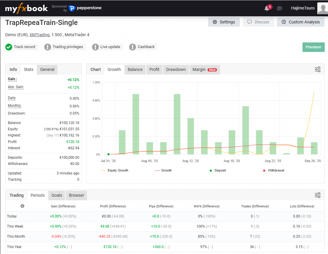Click the Daily label
The width and height of the screenshot is (328, 254).
point(12,98)
